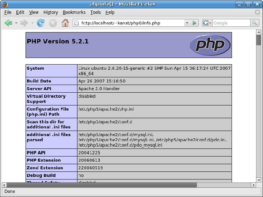Click the 'Virtual Directory Support' label
The height and width of the screenshot is (197, 263).
(46, 99)
